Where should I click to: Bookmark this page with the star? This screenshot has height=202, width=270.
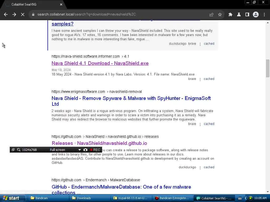coord(220,15)
